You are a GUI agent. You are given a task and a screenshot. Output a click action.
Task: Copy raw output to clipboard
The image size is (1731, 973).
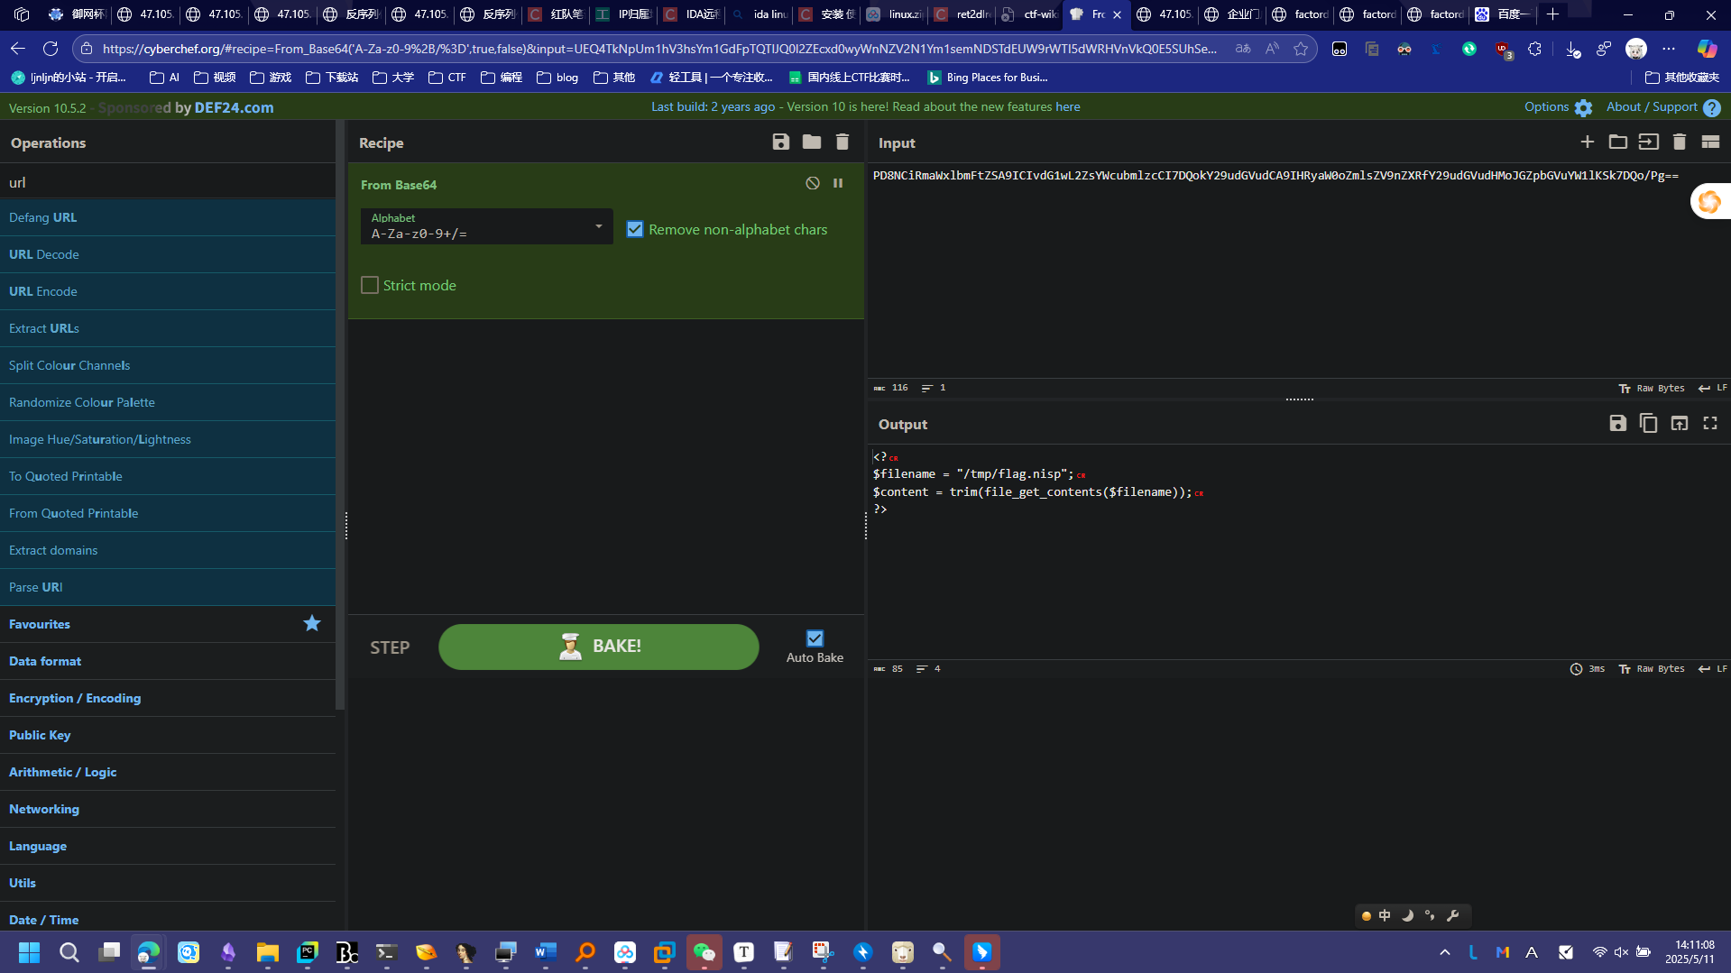pos(1649,423)
